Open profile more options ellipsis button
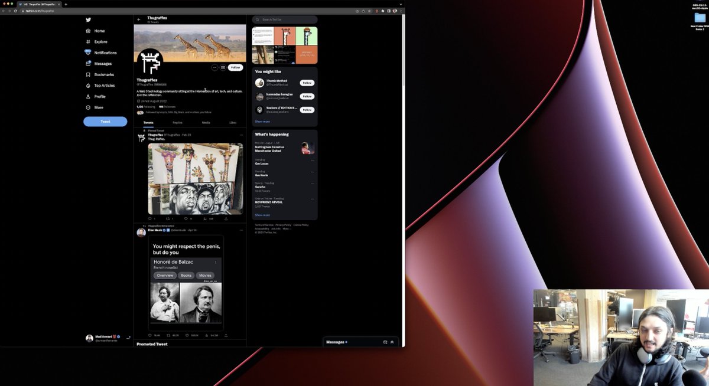The image size is (709, 386). pyautogui.click(x=214, y=67)
